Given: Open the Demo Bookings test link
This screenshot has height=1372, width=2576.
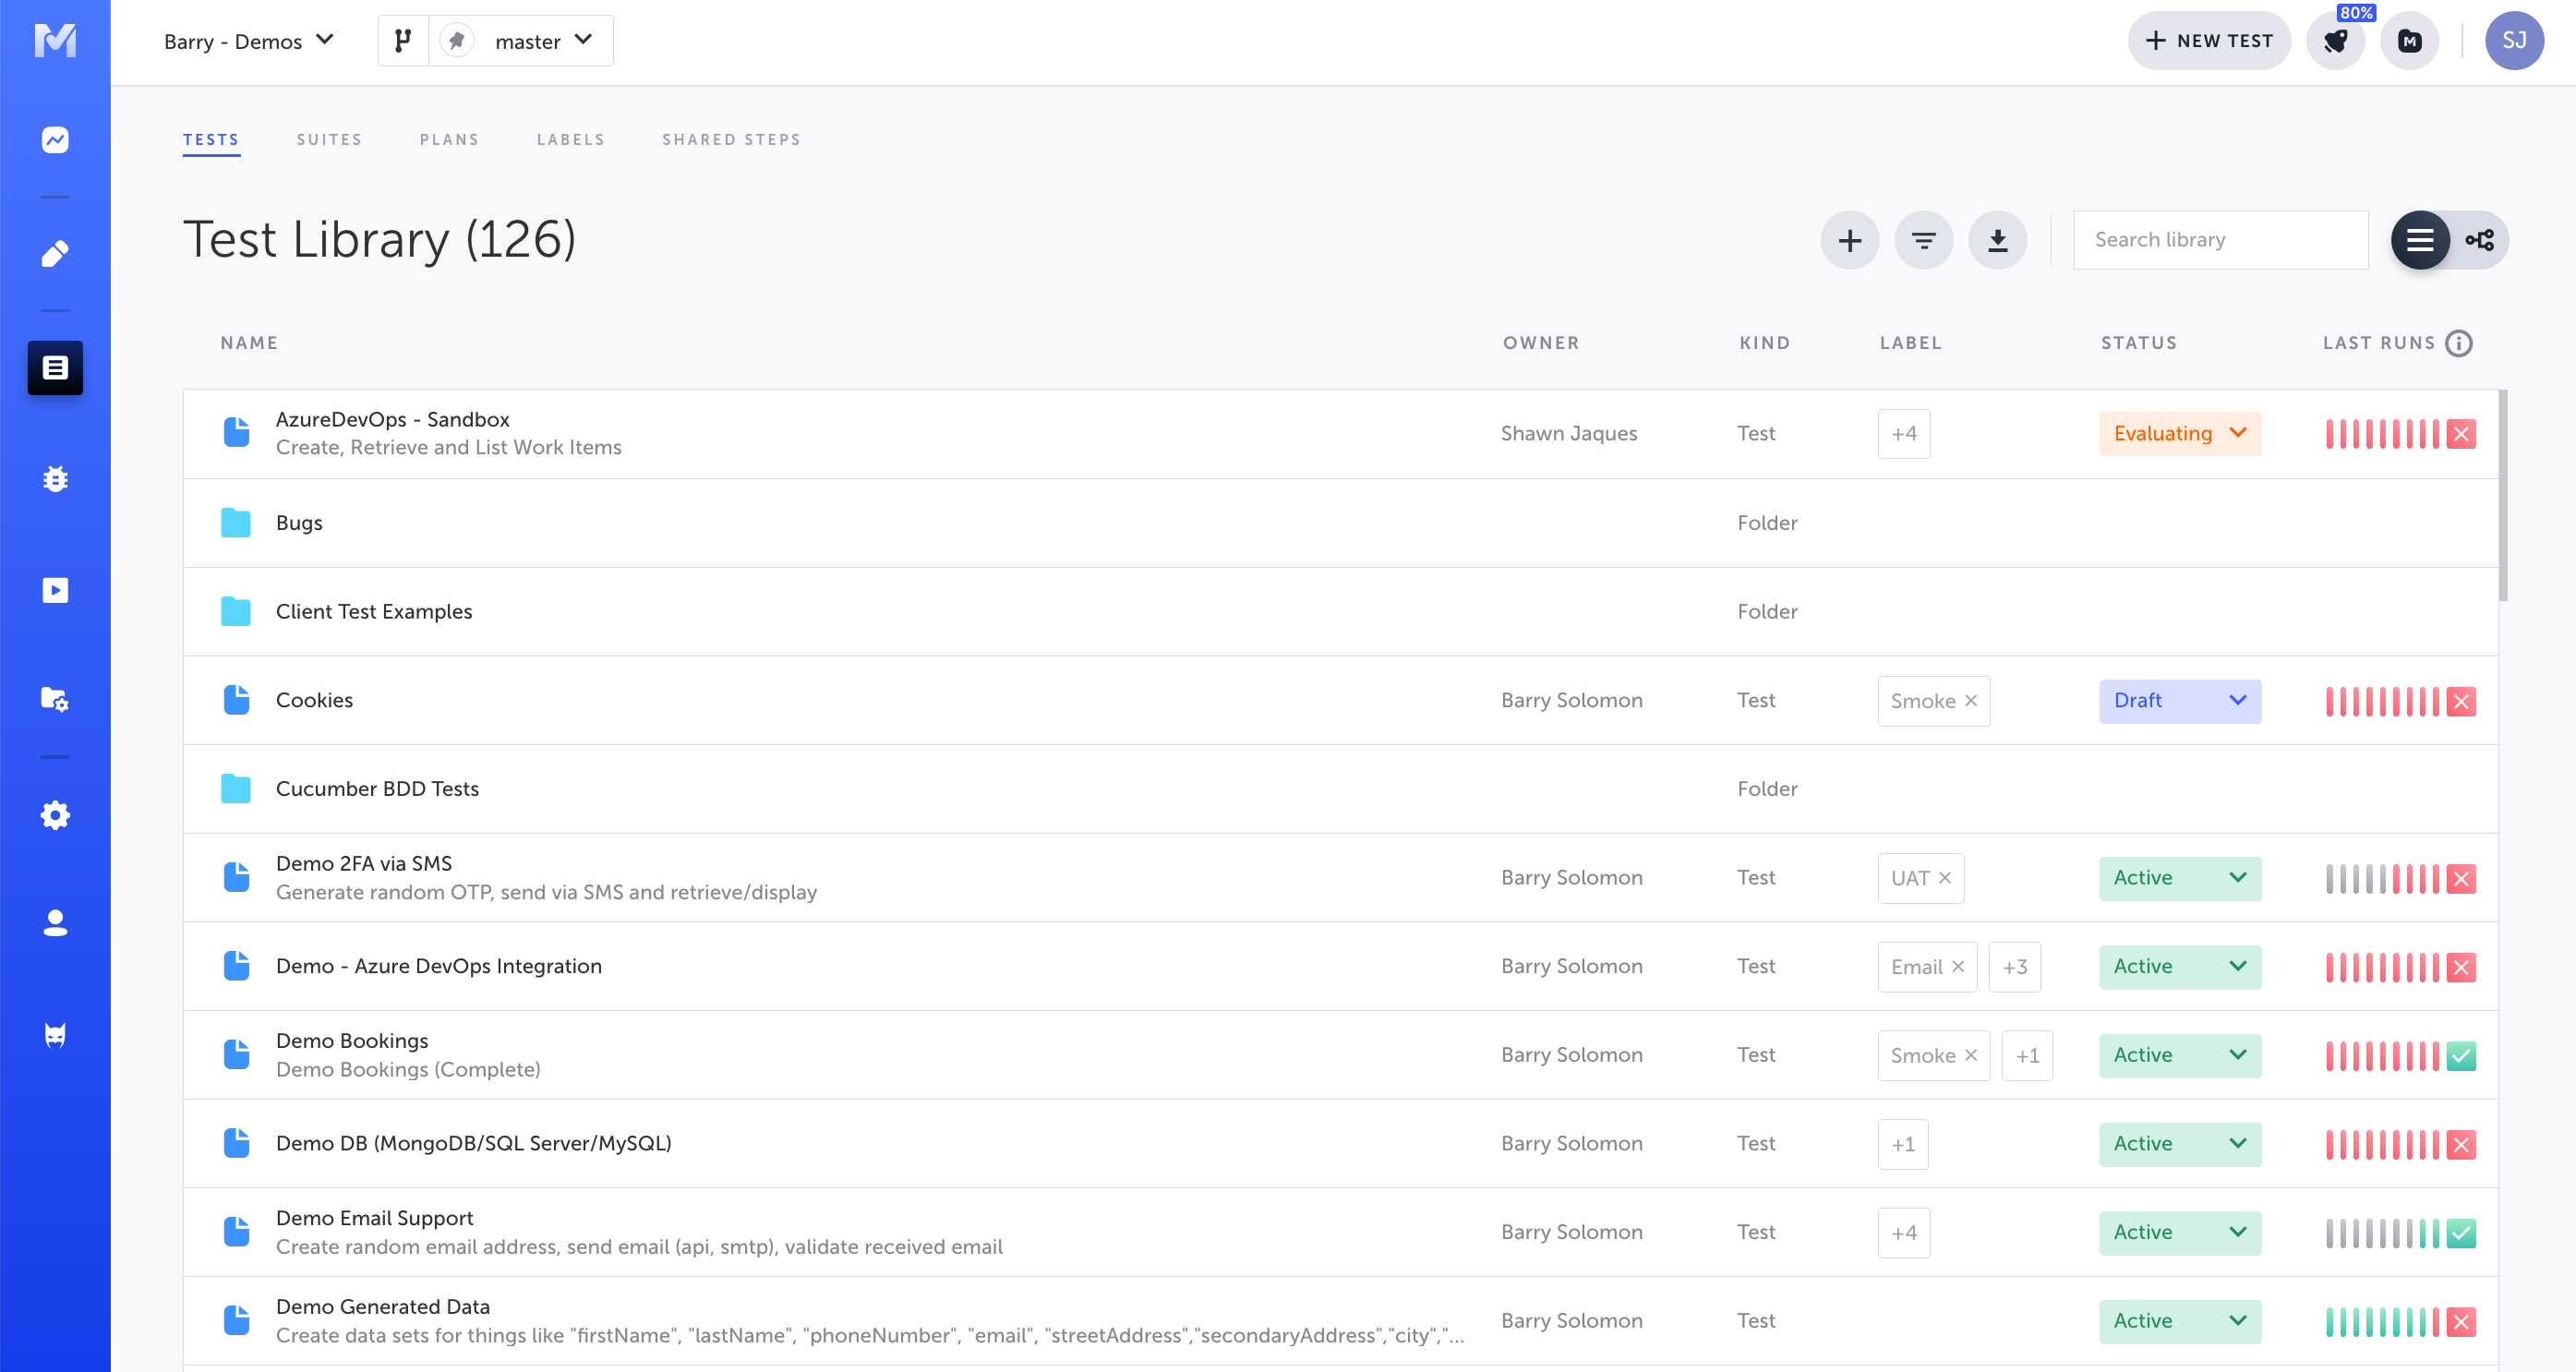Looking at the screenshot, I should [352, 1040].
